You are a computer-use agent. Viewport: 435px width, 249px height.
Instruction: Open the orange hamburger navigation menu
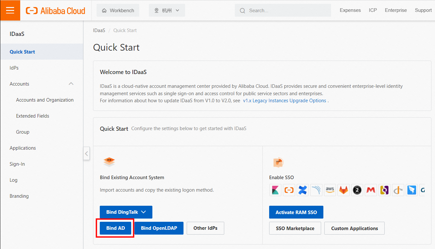tap(10, 10)
